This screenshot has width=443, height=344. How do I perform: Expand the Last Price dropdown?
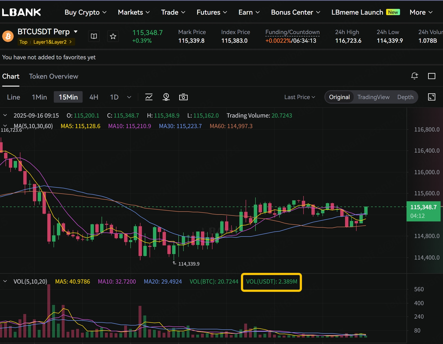300,97
